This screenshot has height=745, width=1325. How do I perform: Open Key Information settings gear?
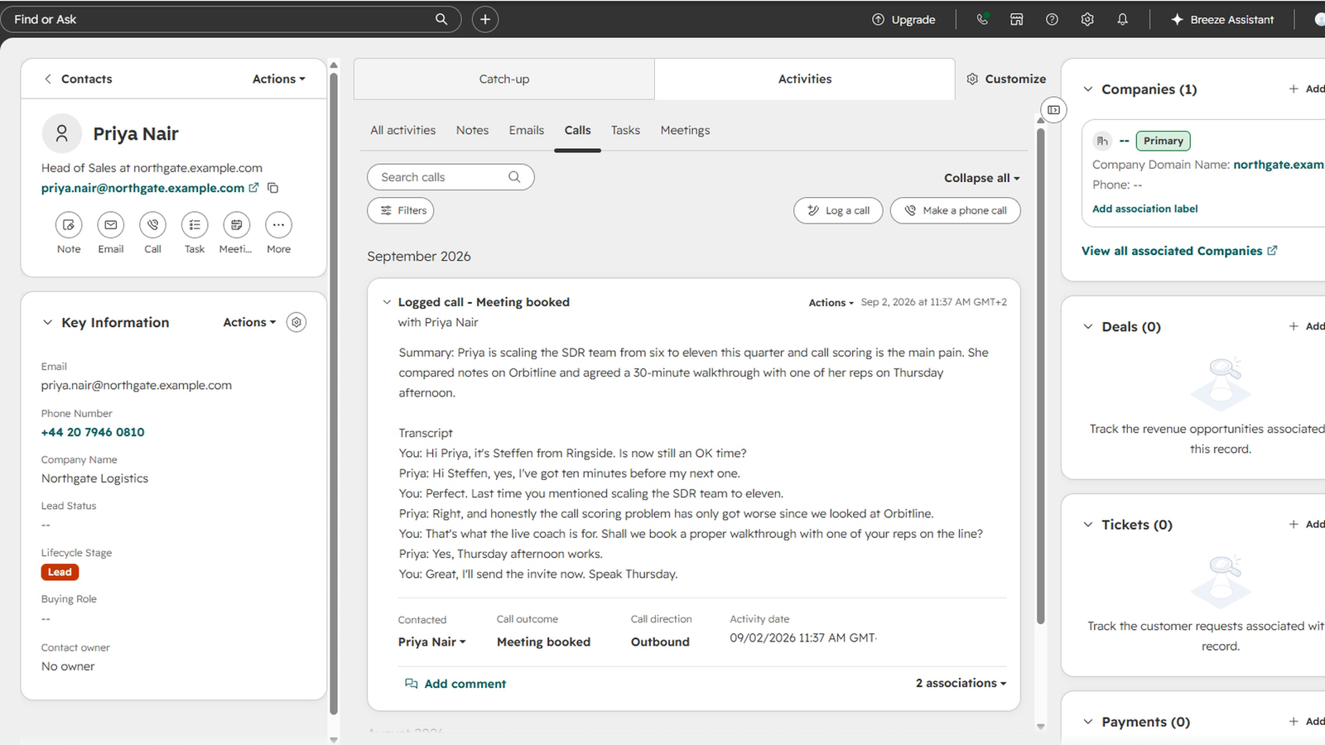pos(296,322)
